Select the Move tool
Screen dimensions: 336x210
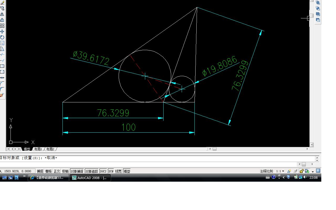pos(2,31)
